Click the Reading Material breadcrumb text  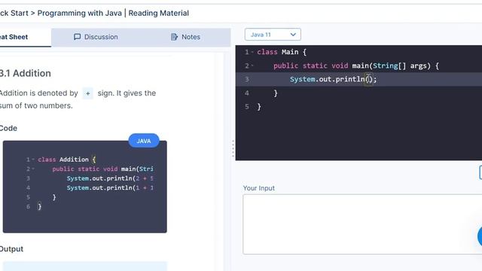159,14
